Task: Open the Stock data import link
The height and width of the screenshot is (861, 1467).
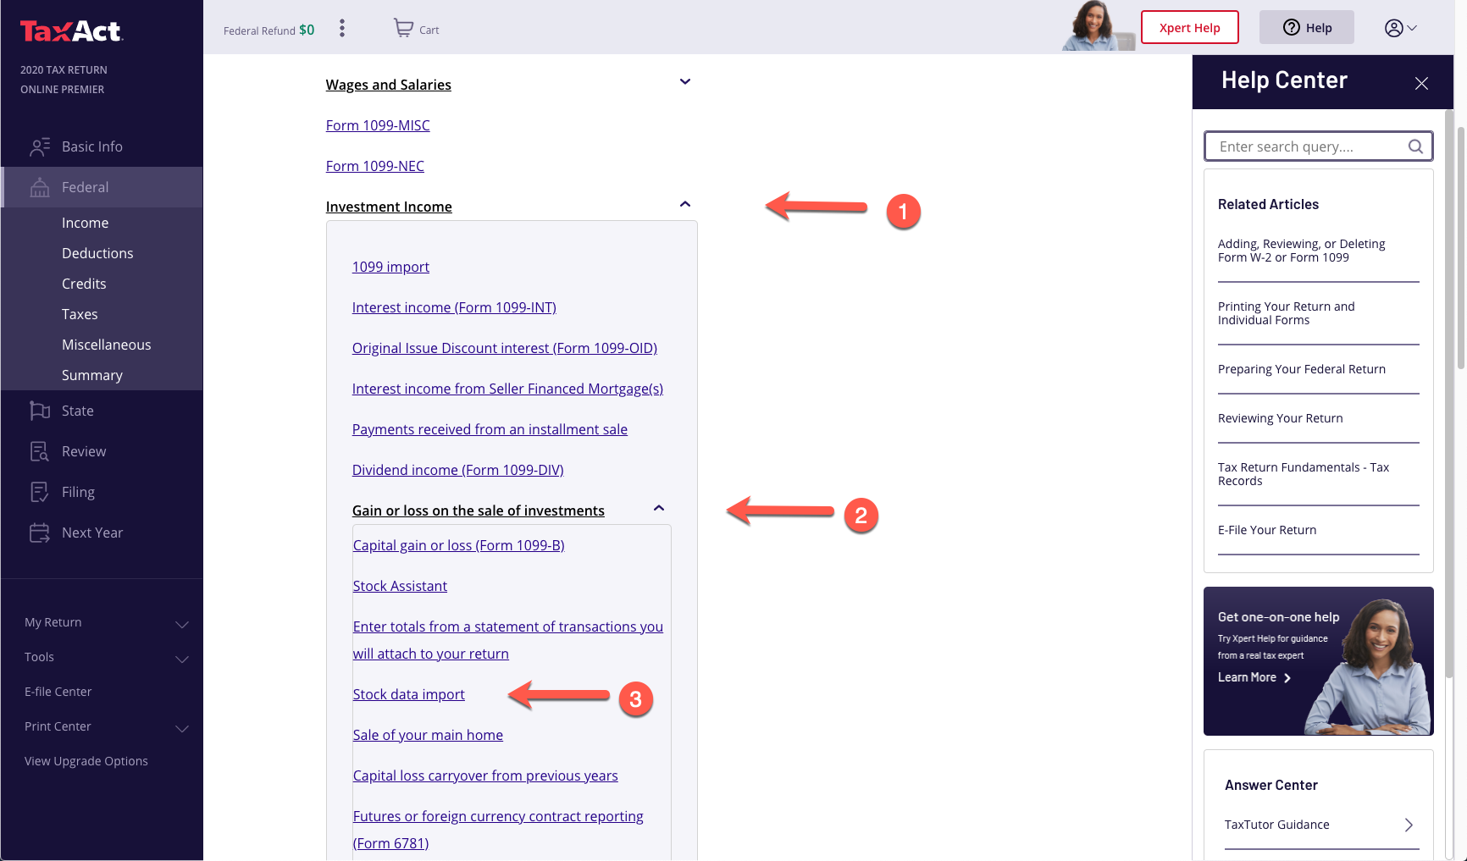Action: point(409,694)
